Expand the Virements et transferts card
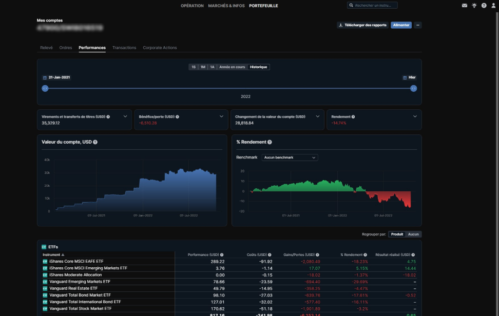The height and width of the screenshot is (316, 499). (125, 116)
